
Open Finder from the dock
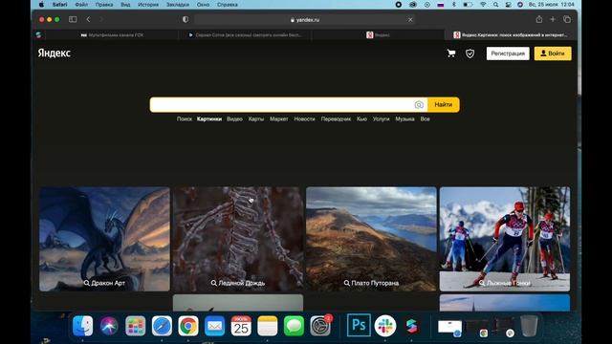(83, 326)
